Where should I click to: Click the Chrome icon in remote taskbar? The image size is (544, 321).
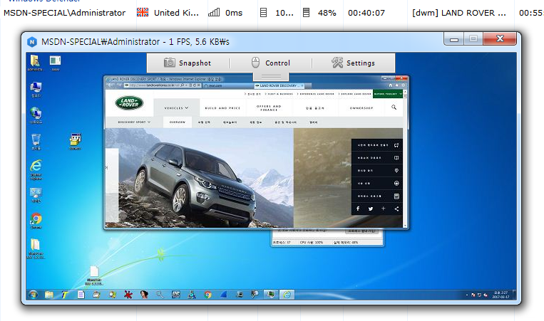(x=207, y=295)
